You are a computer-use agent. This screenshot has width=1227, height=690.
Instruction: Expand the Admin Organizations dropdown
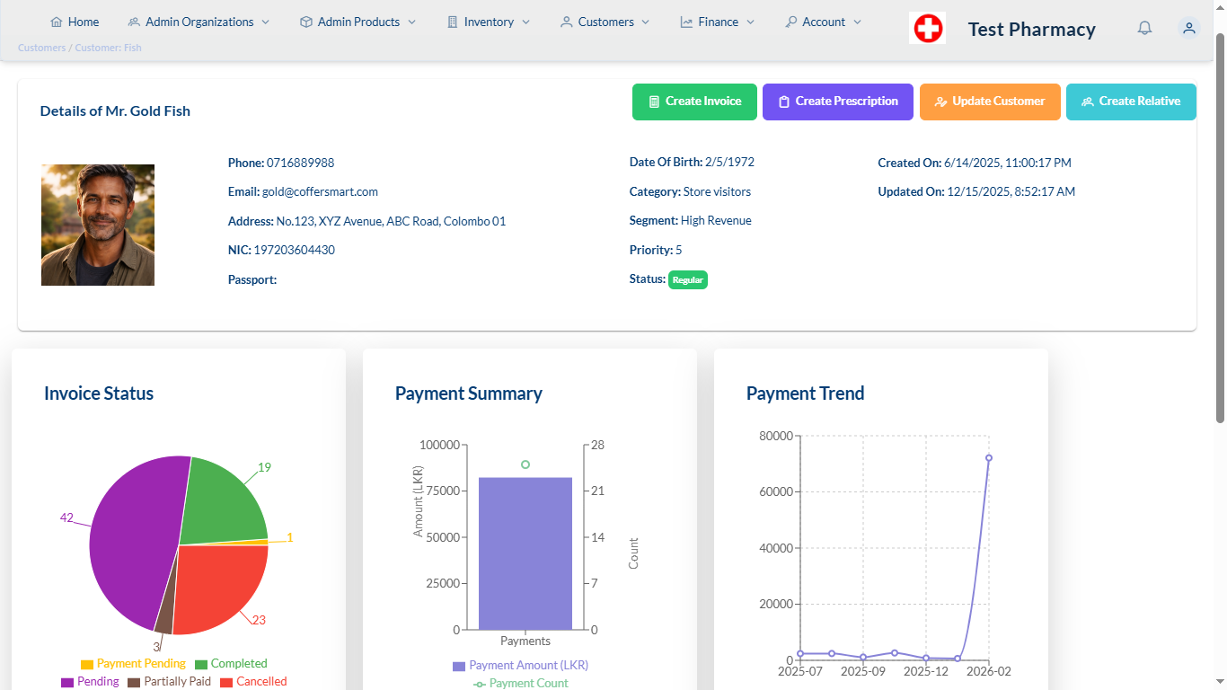tap(199, 22)
